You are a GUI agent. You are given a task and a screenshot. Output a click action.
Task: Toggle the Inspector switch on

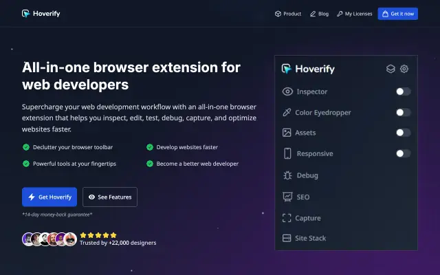click(x=404, y=91)
